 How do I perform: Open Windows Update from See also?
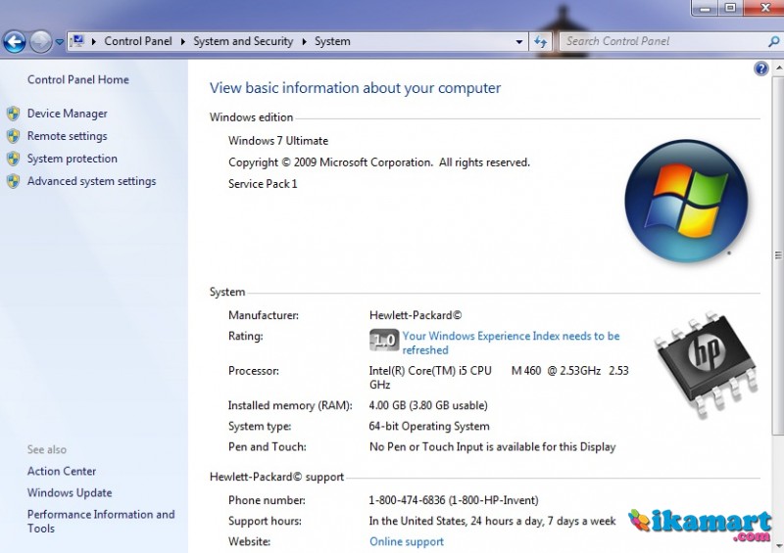(x=70, y=492)
